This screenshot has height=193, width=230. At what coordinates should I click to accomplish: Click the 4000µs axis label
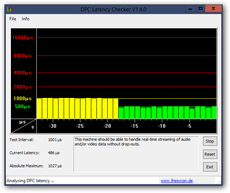click(23, 73)
